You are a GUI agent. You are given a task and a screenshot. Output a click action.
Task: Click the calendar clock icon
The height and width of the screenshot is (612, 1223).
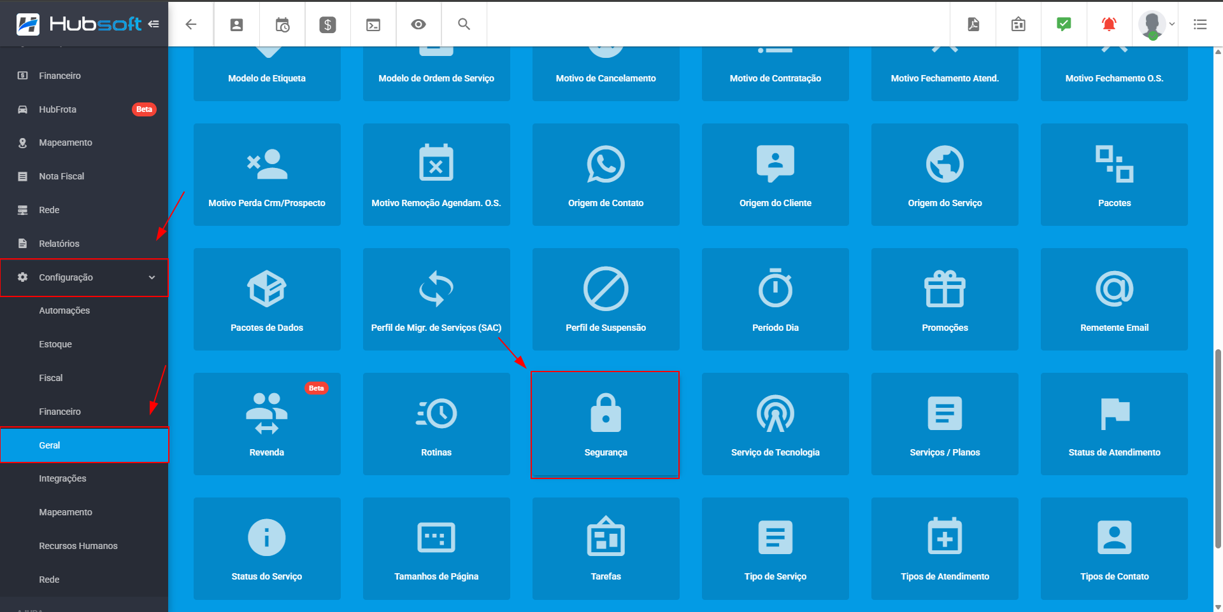tap(282, 24)
